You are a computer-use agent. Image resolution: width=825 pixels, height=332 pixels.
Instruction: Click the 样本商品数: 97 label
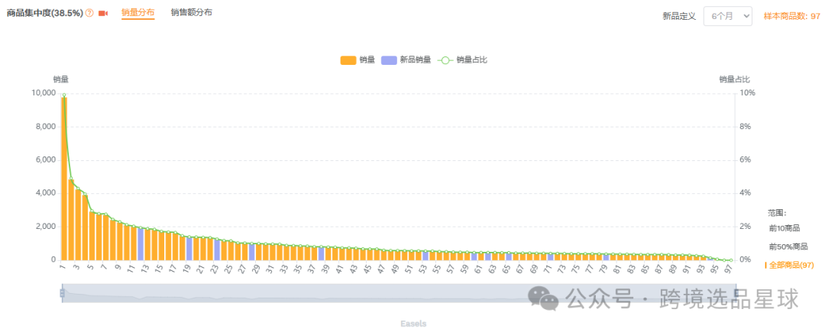tap(791, 16)
